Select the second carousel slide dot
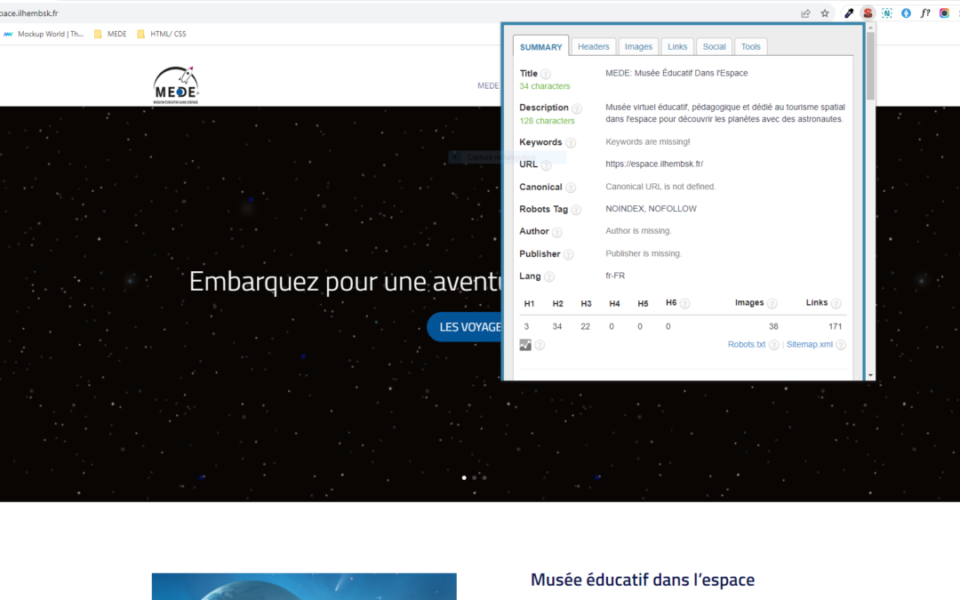The height and width of the screenshot is (600, 960). pos(474,477)
